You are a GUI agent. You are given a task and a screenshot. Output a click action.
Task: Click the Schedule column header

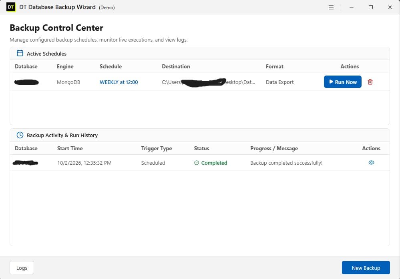pos(111,66)
